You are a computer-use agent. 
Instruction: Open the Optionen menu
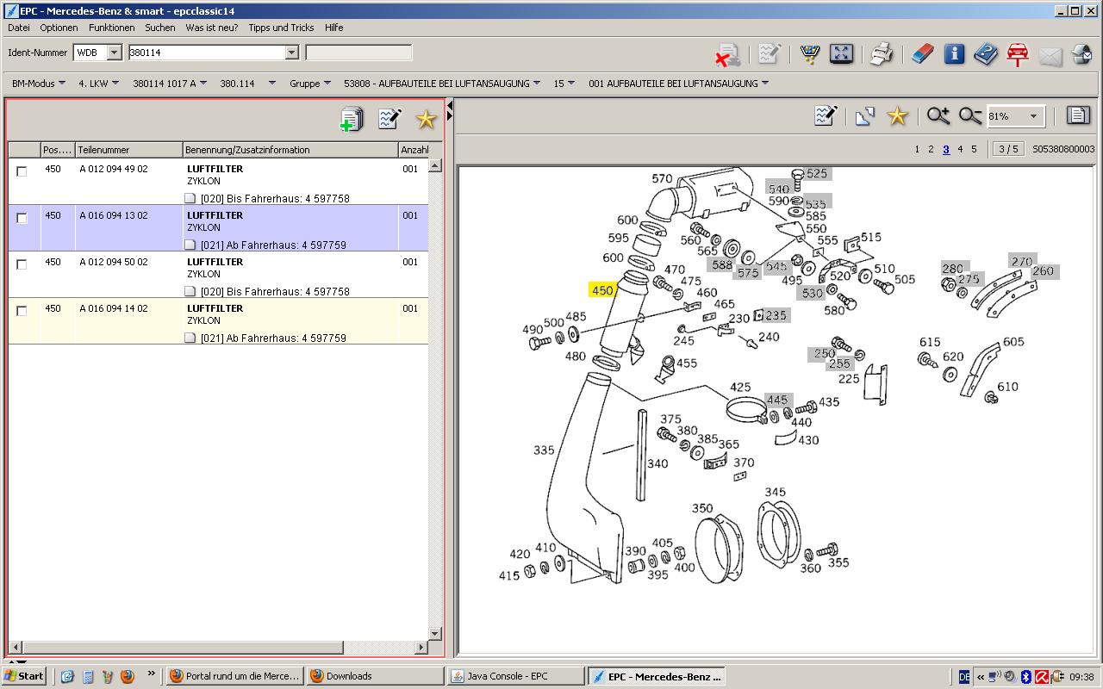coord(59,28)
